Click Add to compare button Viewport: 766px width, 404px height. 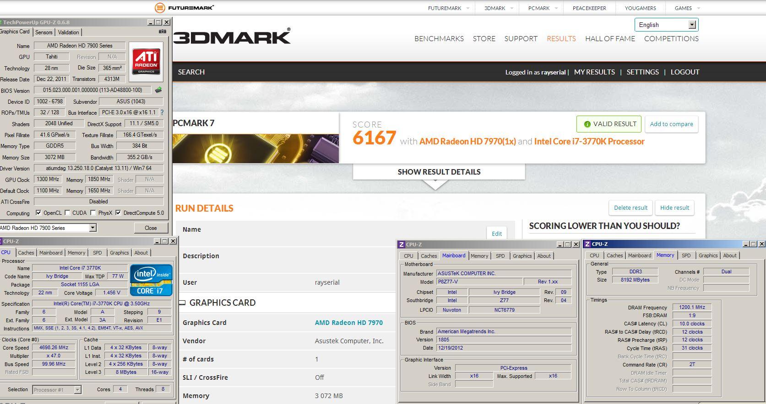[671, 124]
